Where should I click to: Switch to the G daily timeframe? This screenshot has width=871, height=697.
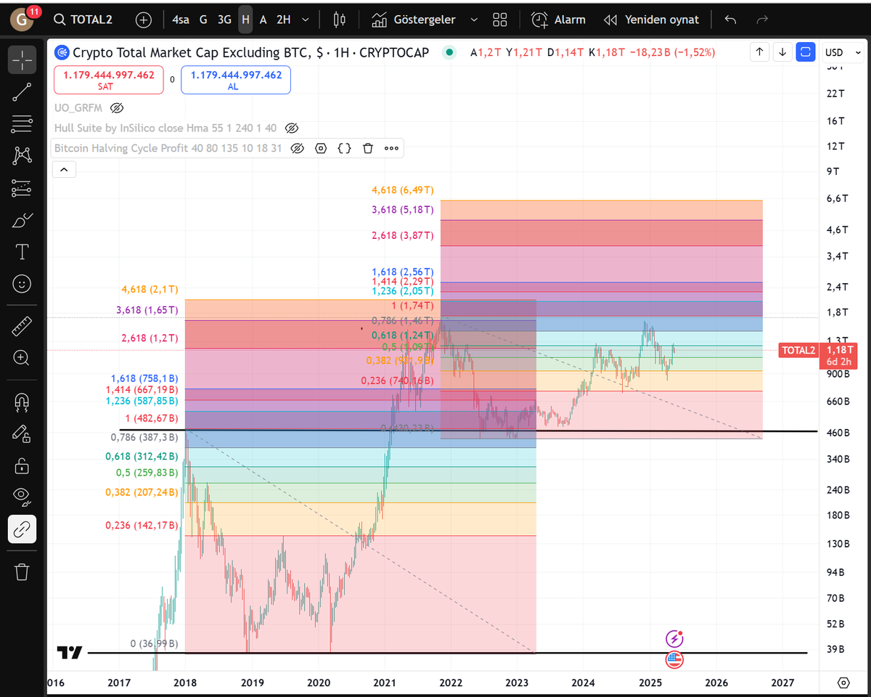pyautogui.click(x=203, y=20)
